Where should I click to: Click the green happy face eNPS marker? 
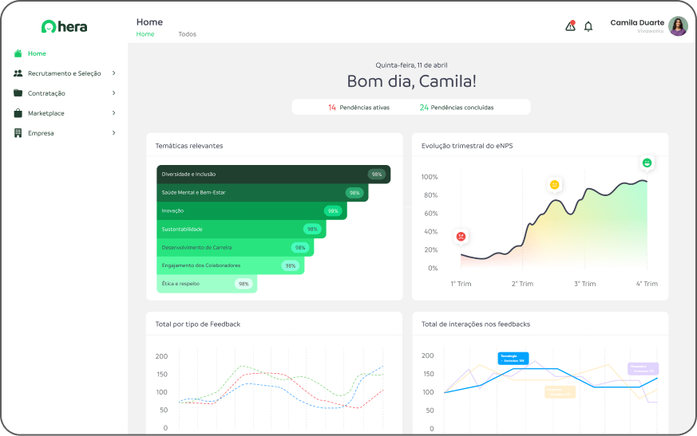[x=647, y=163]
